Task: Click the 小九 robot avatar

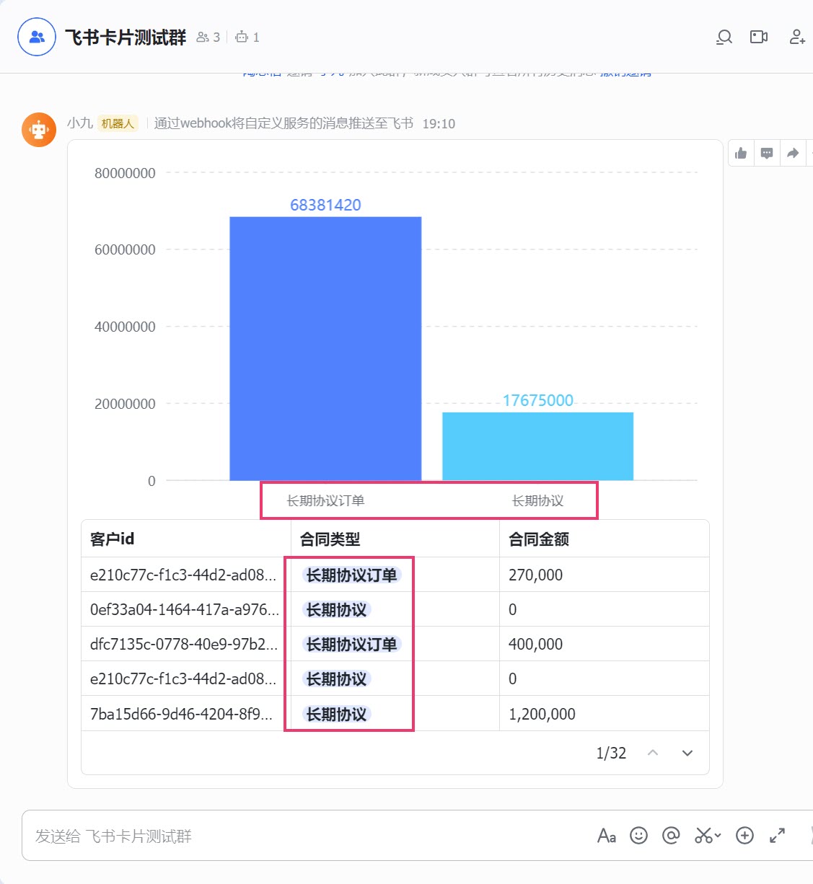Action: [39, 130]
